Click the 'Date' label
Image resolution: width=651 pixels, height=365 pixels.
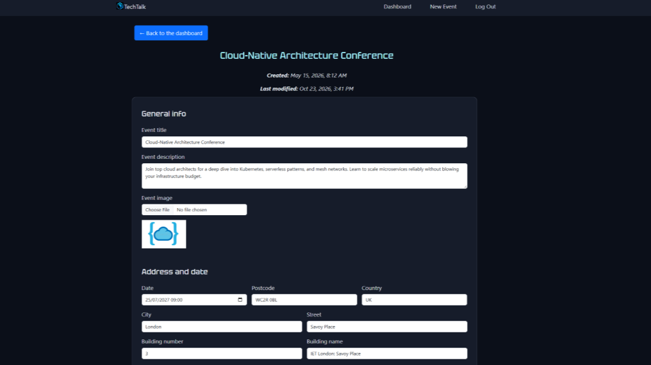pyautogui.click(x=147, y=288)
